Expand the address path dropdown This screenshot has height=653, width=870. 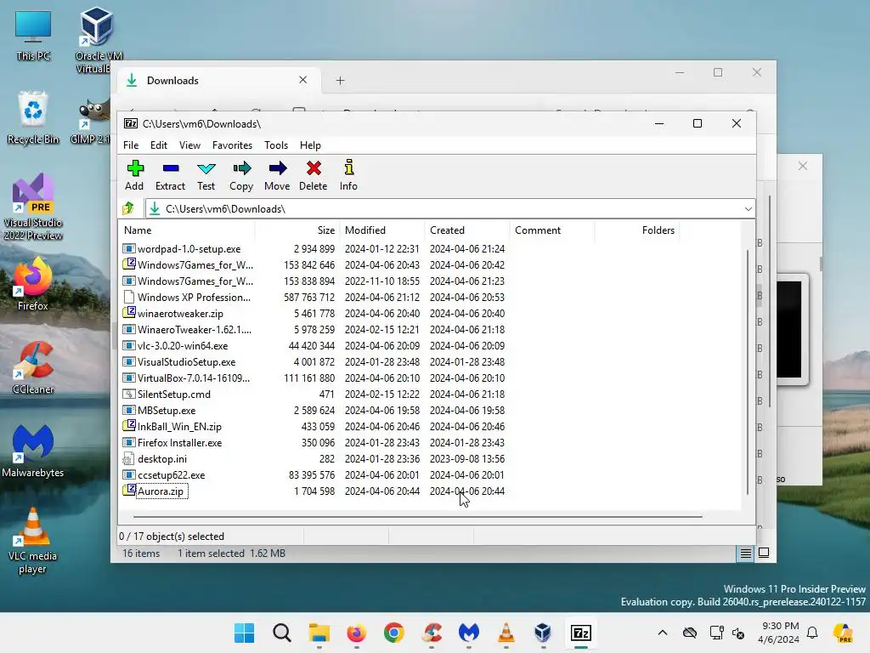[748, 209]
